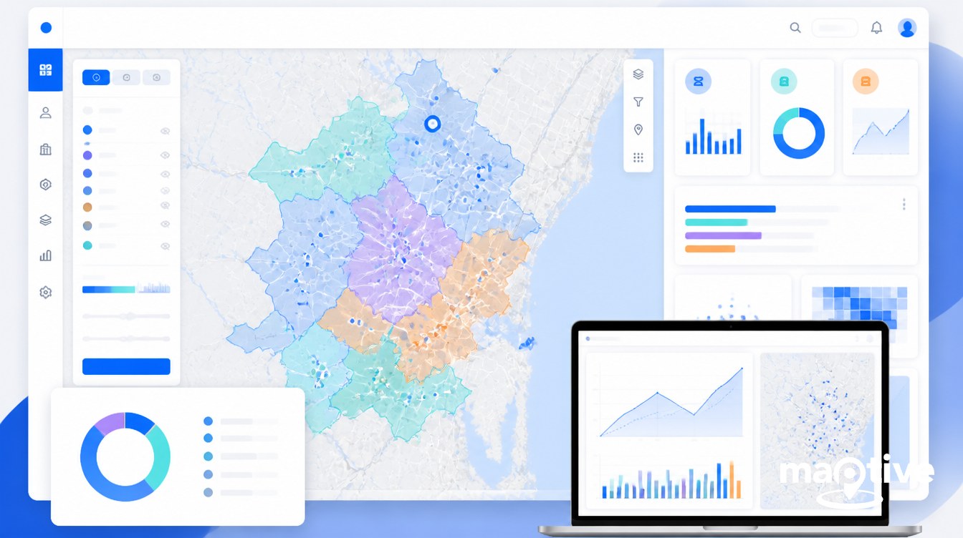The height and width of the screenshot is (538, 963).
Task: Hide the teal dot layer with its eye icon
Action: pyautogui.click(x=165, y=245)
